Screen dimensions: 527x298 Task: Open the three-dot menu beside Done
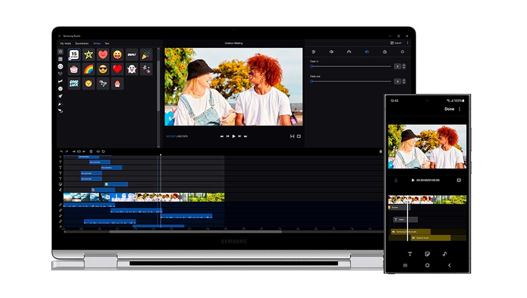point(459,109)
